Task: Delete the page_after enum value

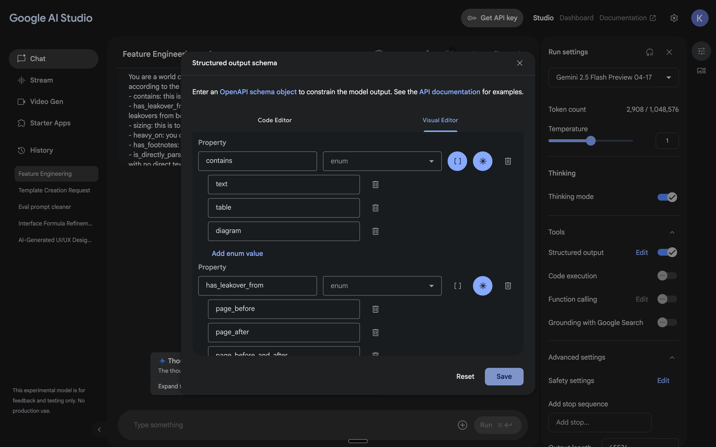Action: click(x=376, y=332)
